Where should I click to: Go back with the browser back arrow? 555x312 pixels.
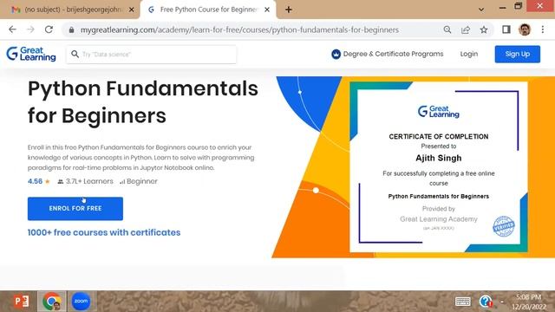[x=12, y=29]
